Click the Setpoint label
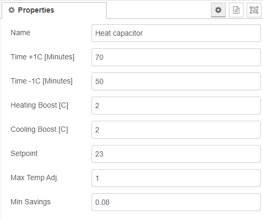The height and width of the screenshot is (219, 263). pyautogui.click(x=24, y=153)
